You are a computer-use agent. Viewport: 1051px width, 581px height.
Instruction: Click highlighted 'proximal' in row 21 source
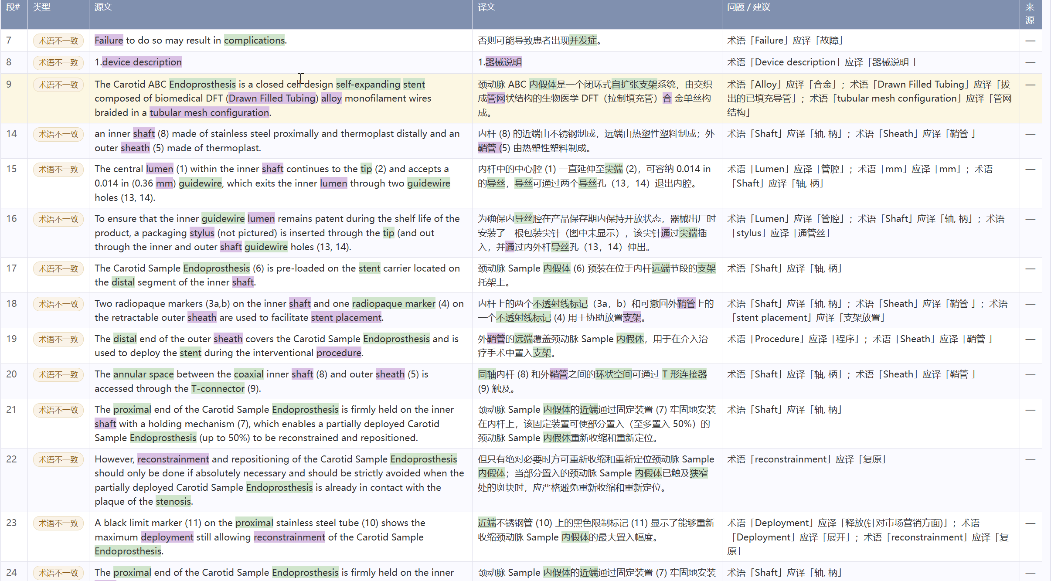(133, 410)
